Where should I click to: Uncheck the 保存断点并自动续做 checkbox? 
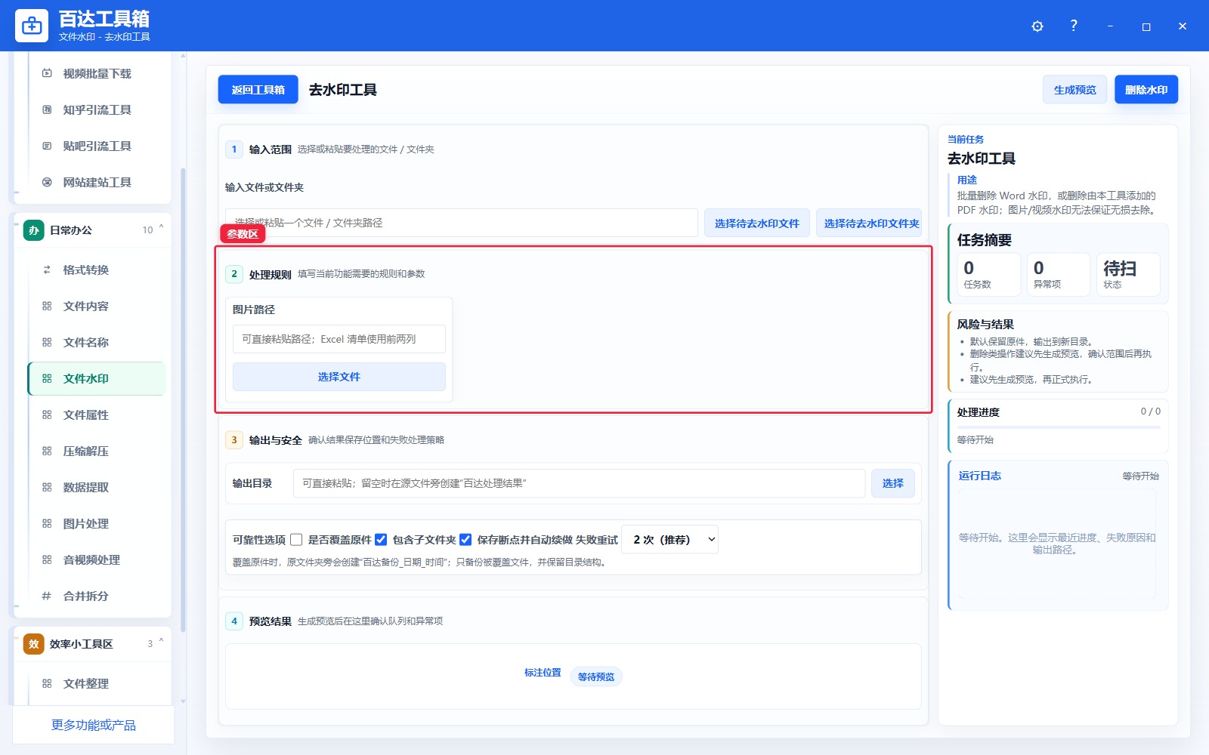(465, 540)
